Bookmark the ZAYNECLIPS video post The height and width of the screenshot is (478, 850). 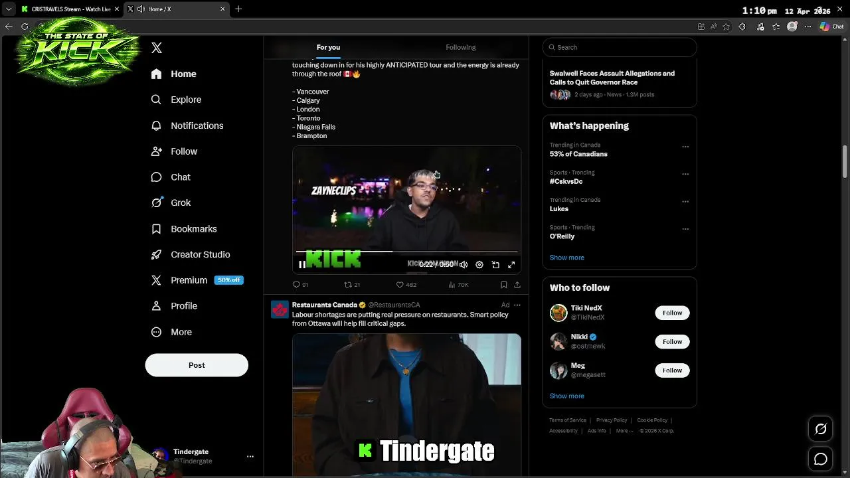point(504,285)
